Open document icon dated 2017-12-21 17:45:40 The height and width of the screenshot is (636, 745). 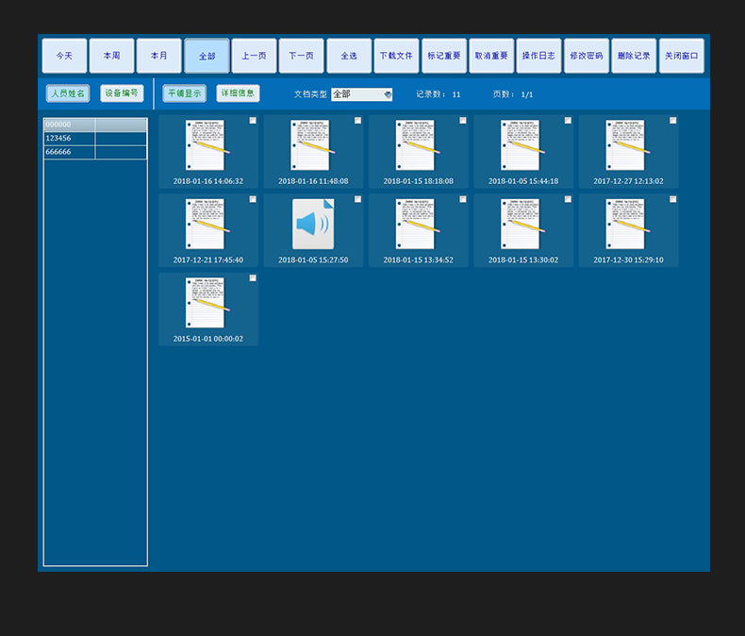point(207,225)
